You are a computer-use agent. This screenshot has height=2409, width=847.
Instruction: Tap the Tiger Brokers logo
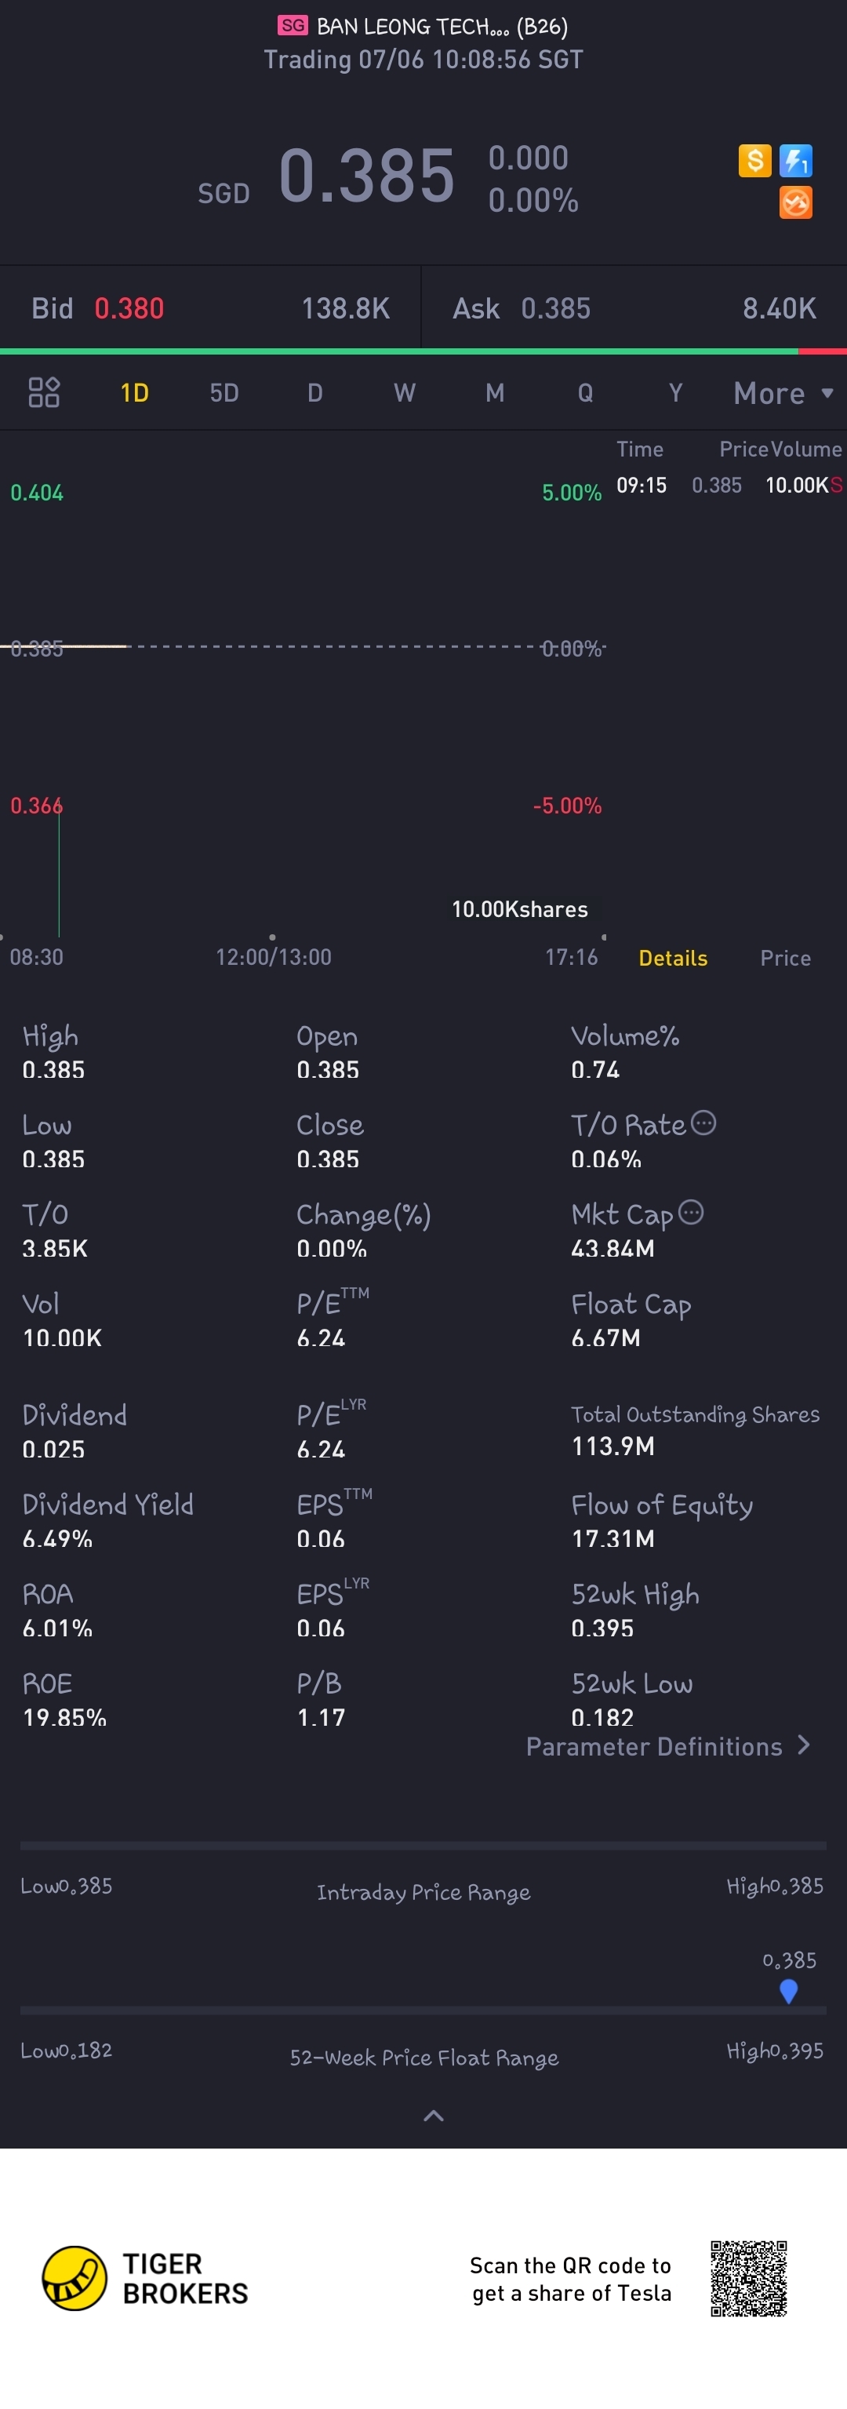tap(146, 2278)
